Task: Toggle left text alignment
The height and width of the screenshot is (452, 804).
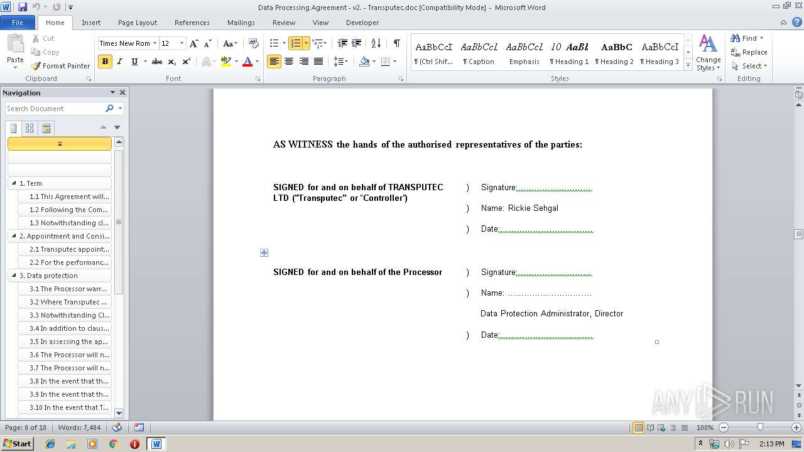Action: [x=274, y=62]
